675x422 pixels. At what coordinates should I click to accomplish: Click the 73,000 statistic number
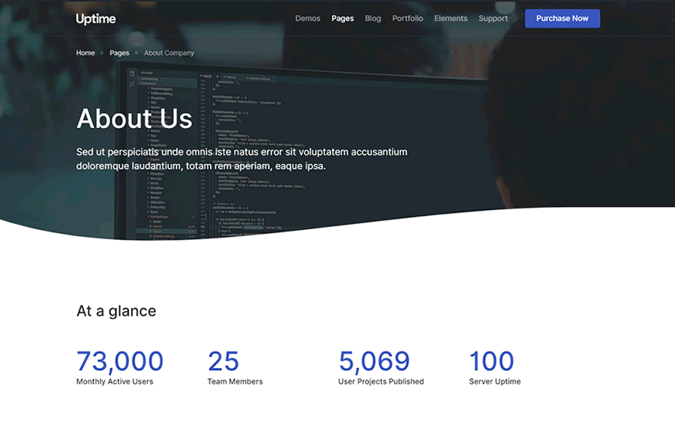[120, 361]
